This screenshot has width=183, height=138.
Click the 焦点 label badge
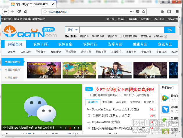point(89,89)
